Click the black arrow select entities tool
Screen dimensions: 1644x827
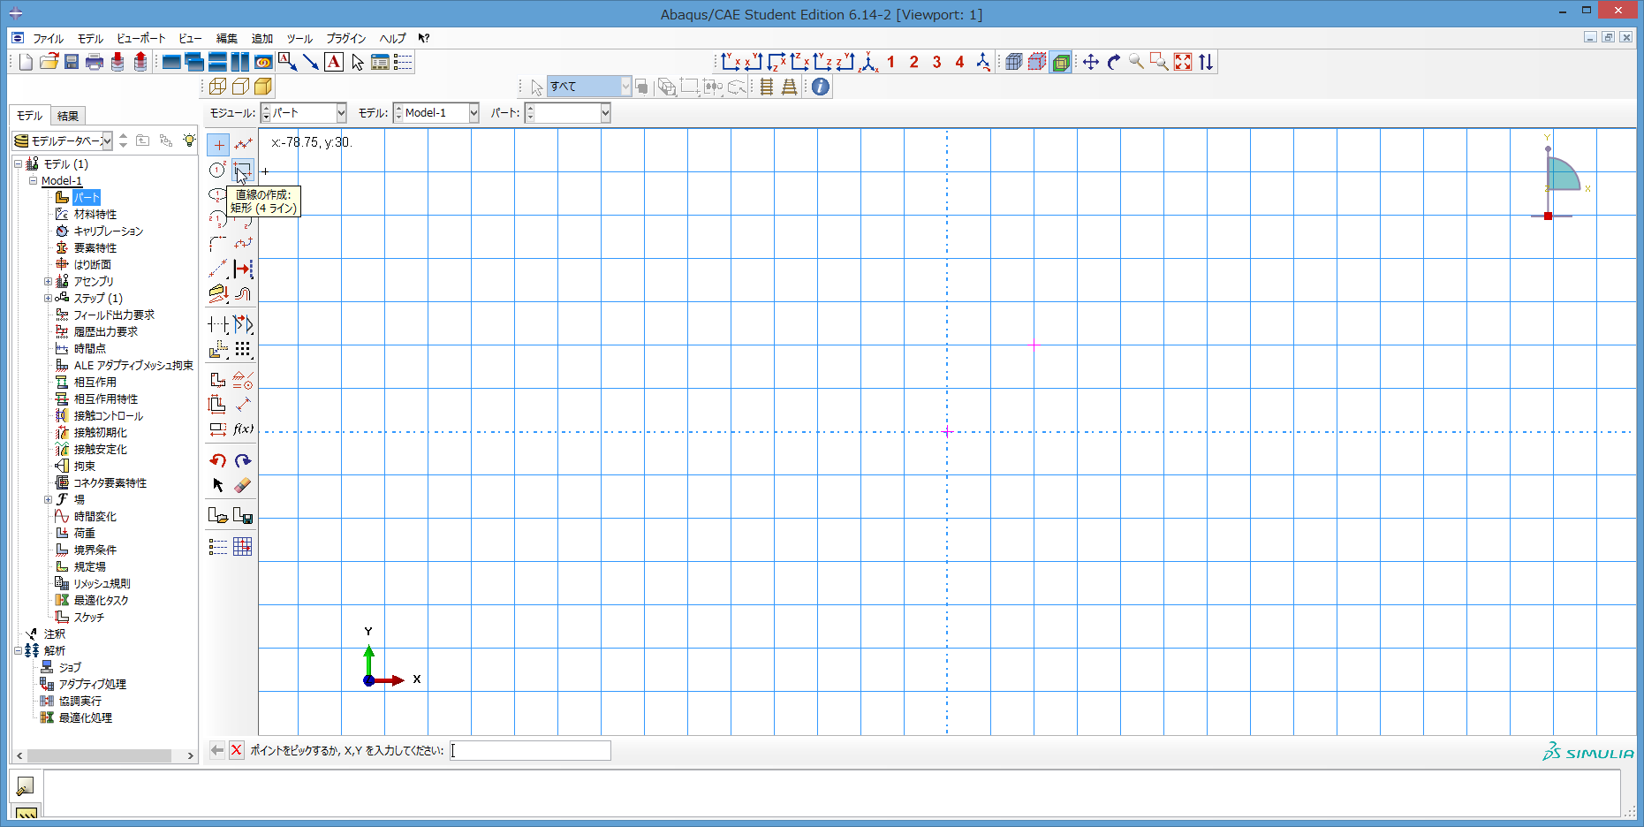(218, 485)
